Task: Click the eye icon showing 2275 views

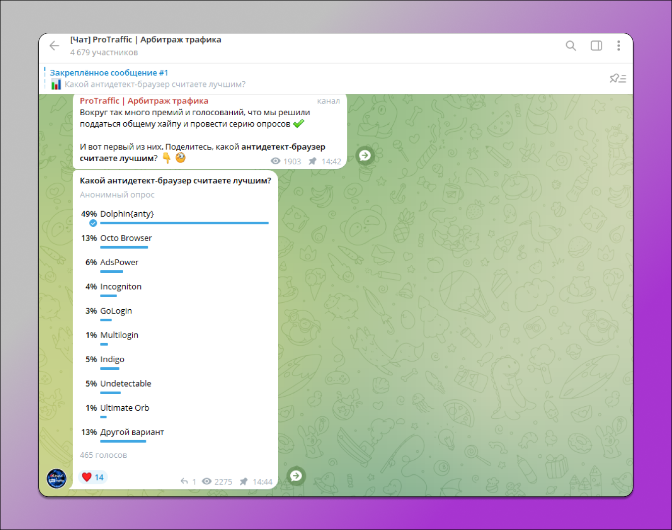Action: coord(207,481)
